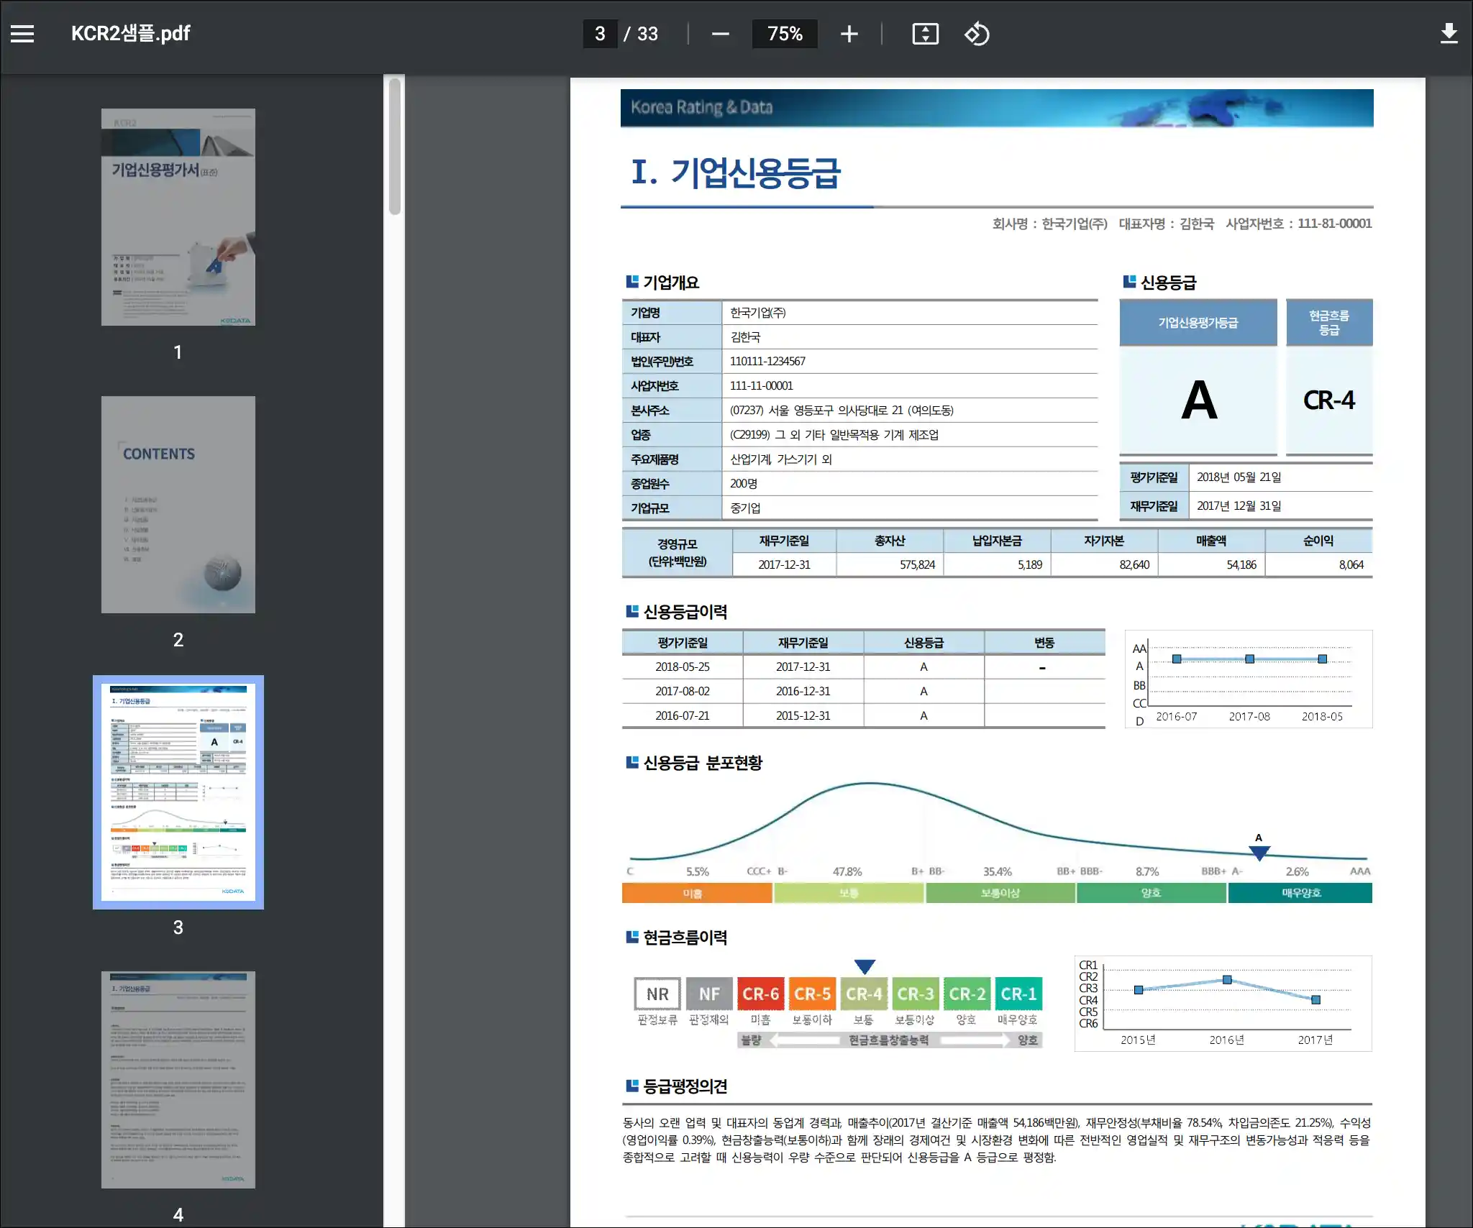Click the large credit grade A
Viewport: 1473px width, 1228px height.
click(x=1199, y=400)
